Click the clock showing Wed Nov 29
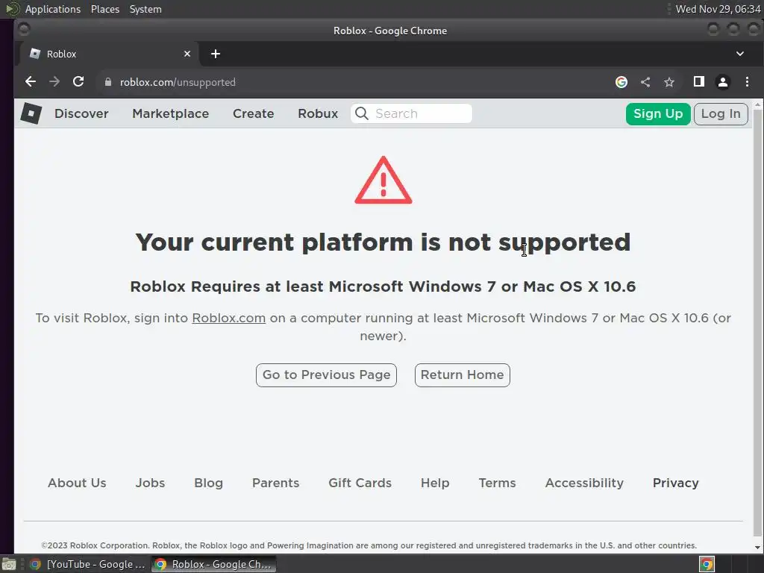The image size is (764, 573). 718,9
